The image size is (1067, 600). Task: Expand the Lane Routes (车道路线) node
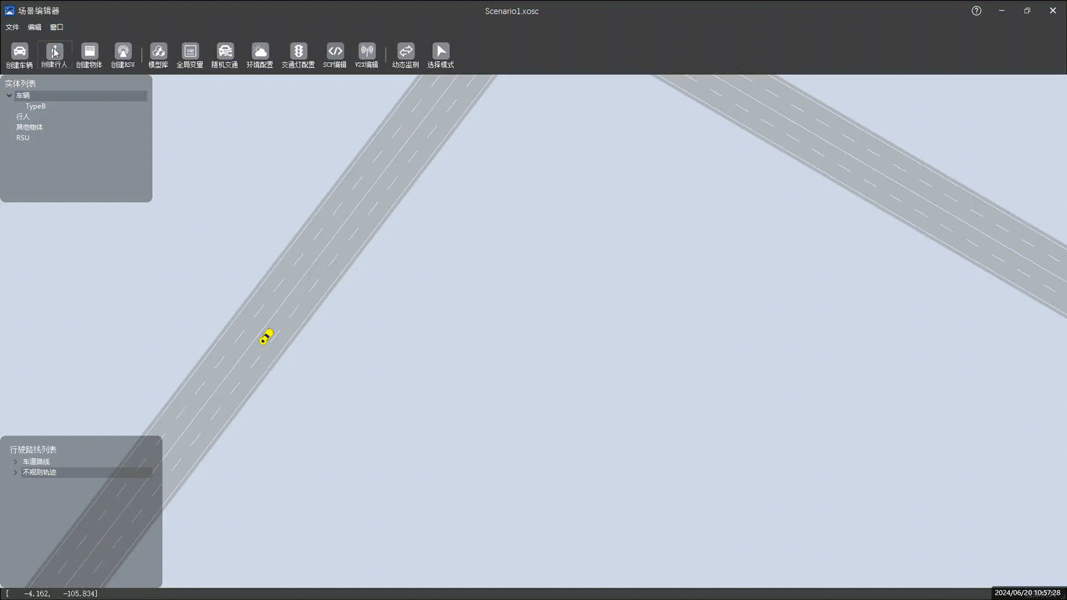point(16,462)
